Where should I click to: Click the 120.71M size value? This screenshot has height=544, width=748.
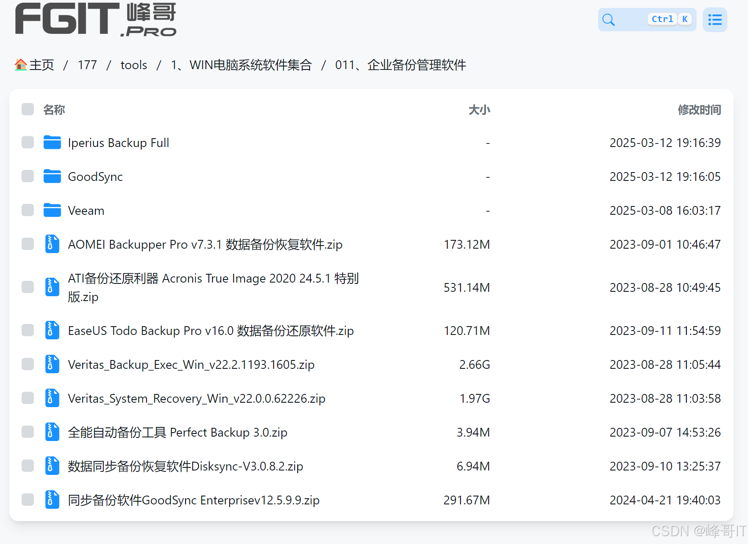click(467, 331)
